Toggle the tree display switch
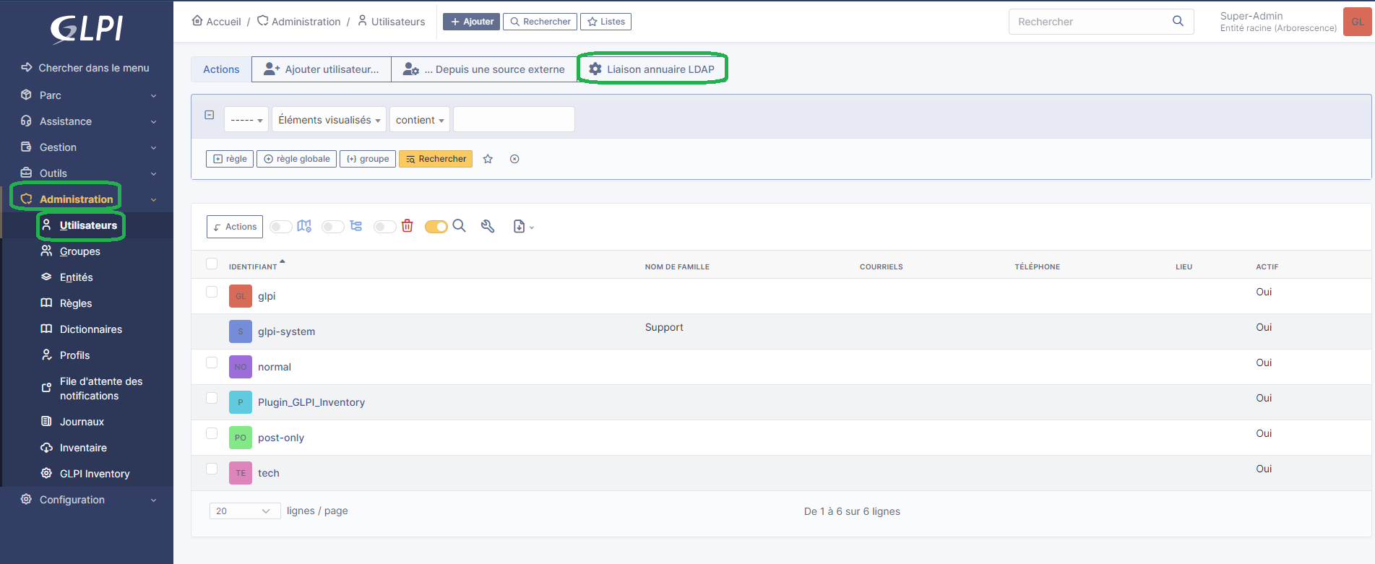This screenshot has width=1375, height=564. point(333,227)
